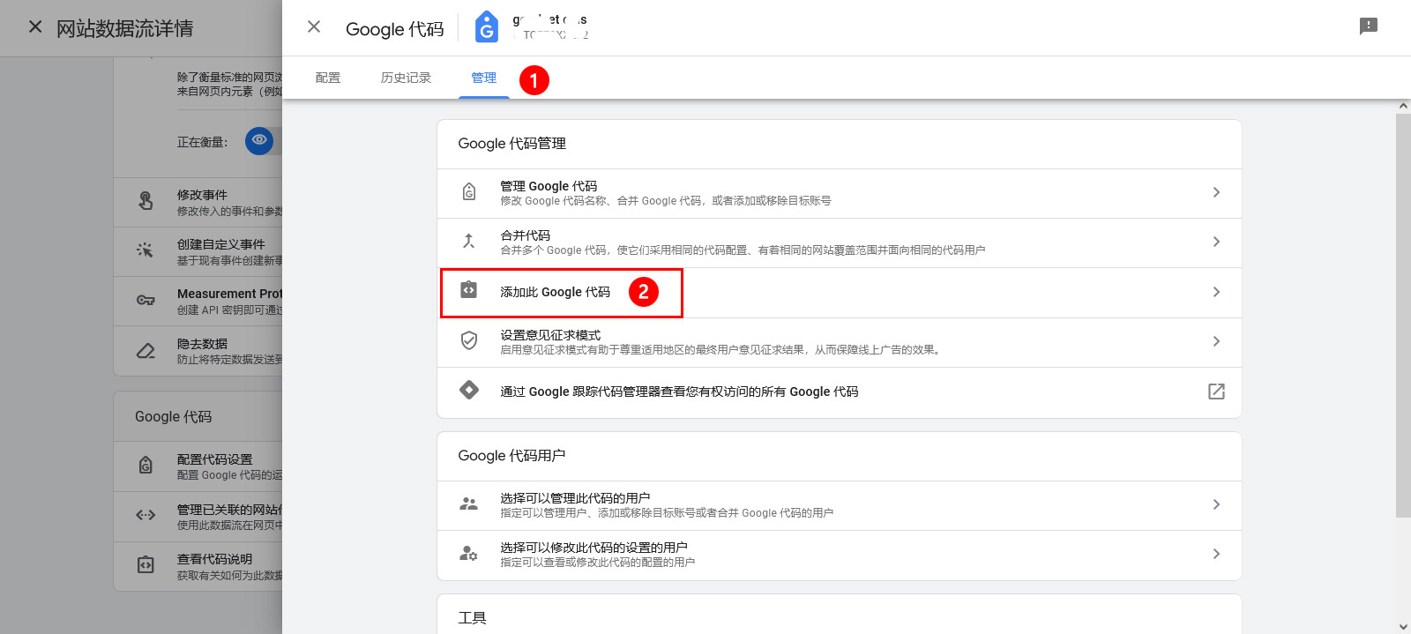Expand chevron for 管理 Google 代码
This screenshot has width=1411, height=634.
click(1216, 192)
